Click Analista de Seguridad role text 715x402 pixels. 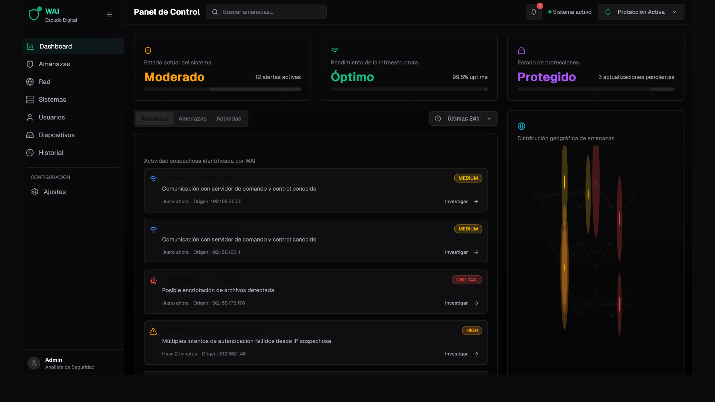pyautogui.click(x=70, y=367)
